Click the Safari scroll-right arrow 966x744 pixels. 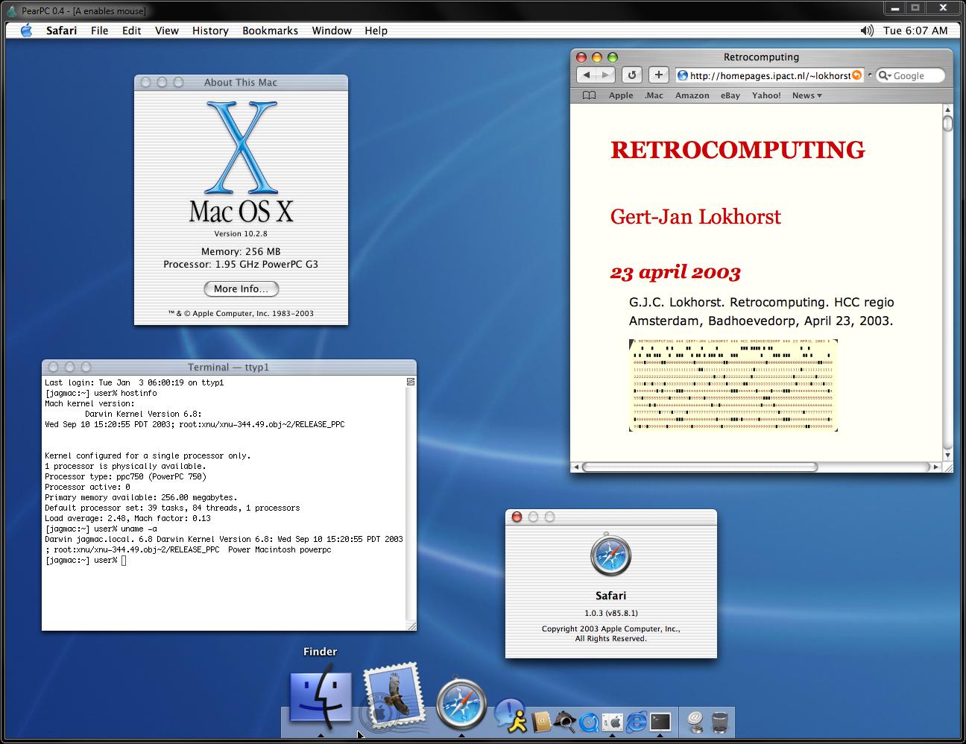coord(936,467)
